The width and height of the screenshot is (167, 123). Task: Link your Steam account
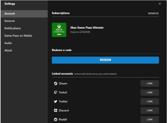pyautogui.click(x=150, y=84)
